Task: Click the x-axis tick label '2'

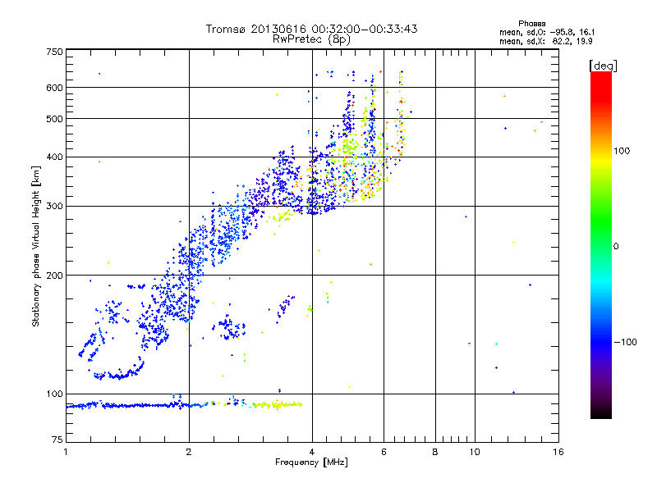Action: [189, 452]
